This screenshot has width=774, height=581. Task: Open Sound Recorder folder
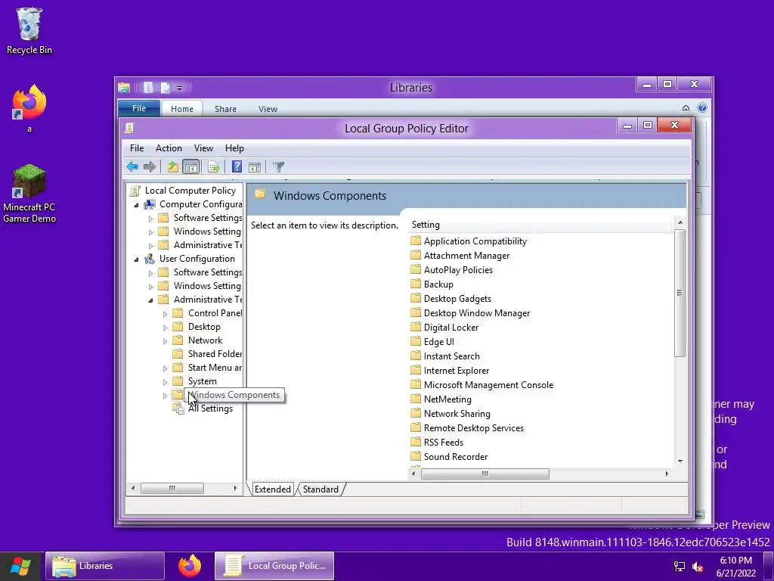tap(449, 456)
